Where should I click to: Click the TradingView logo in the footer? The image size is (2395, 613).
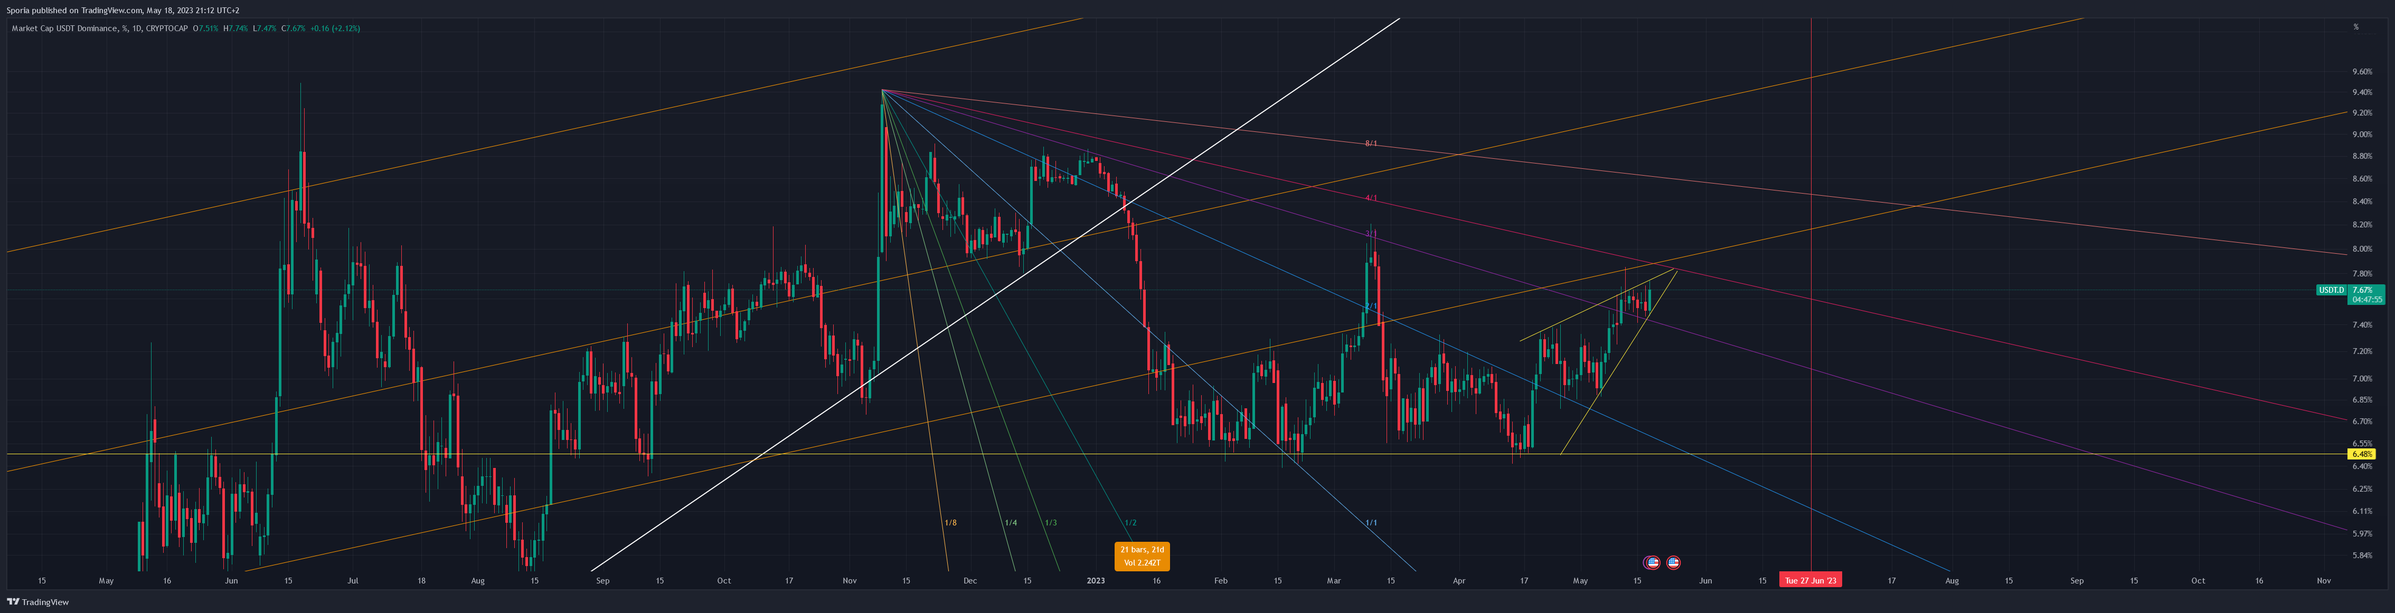tap(38, 602)
